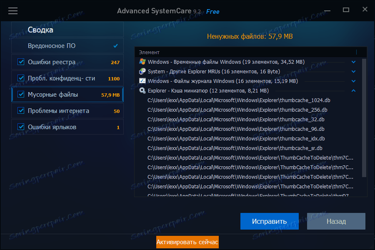This screenshot has height=250, width=375.
Task: Maximize the Advanced SystemCare window
Action: coord(346,10)
